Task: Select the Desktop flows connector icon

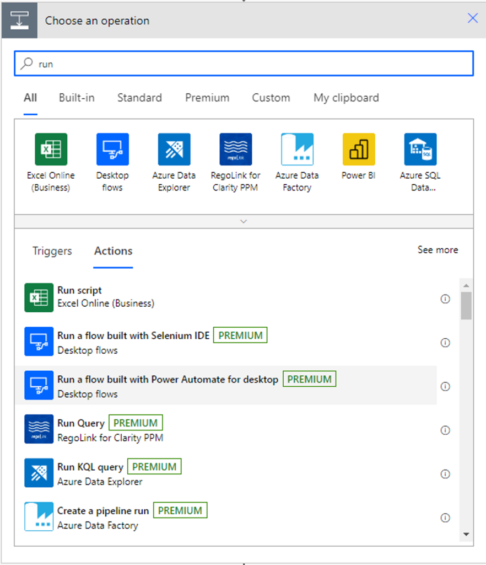Action: click(112, 149)
